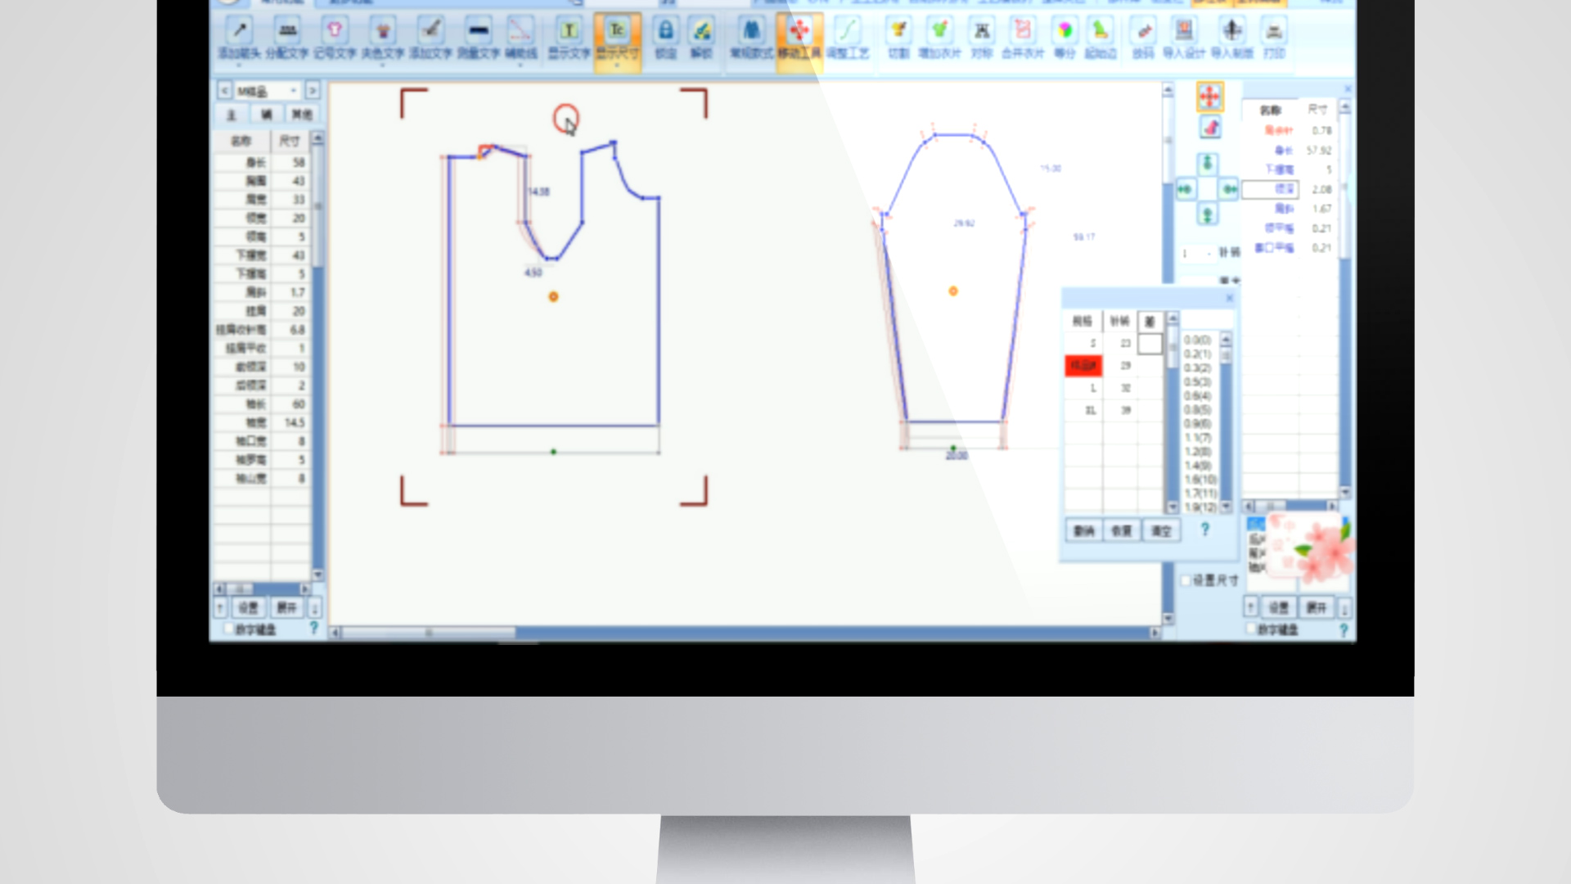Switch to the 辅 tab in left panel
Screen dimensions: 1571x884
pos(266,115)
